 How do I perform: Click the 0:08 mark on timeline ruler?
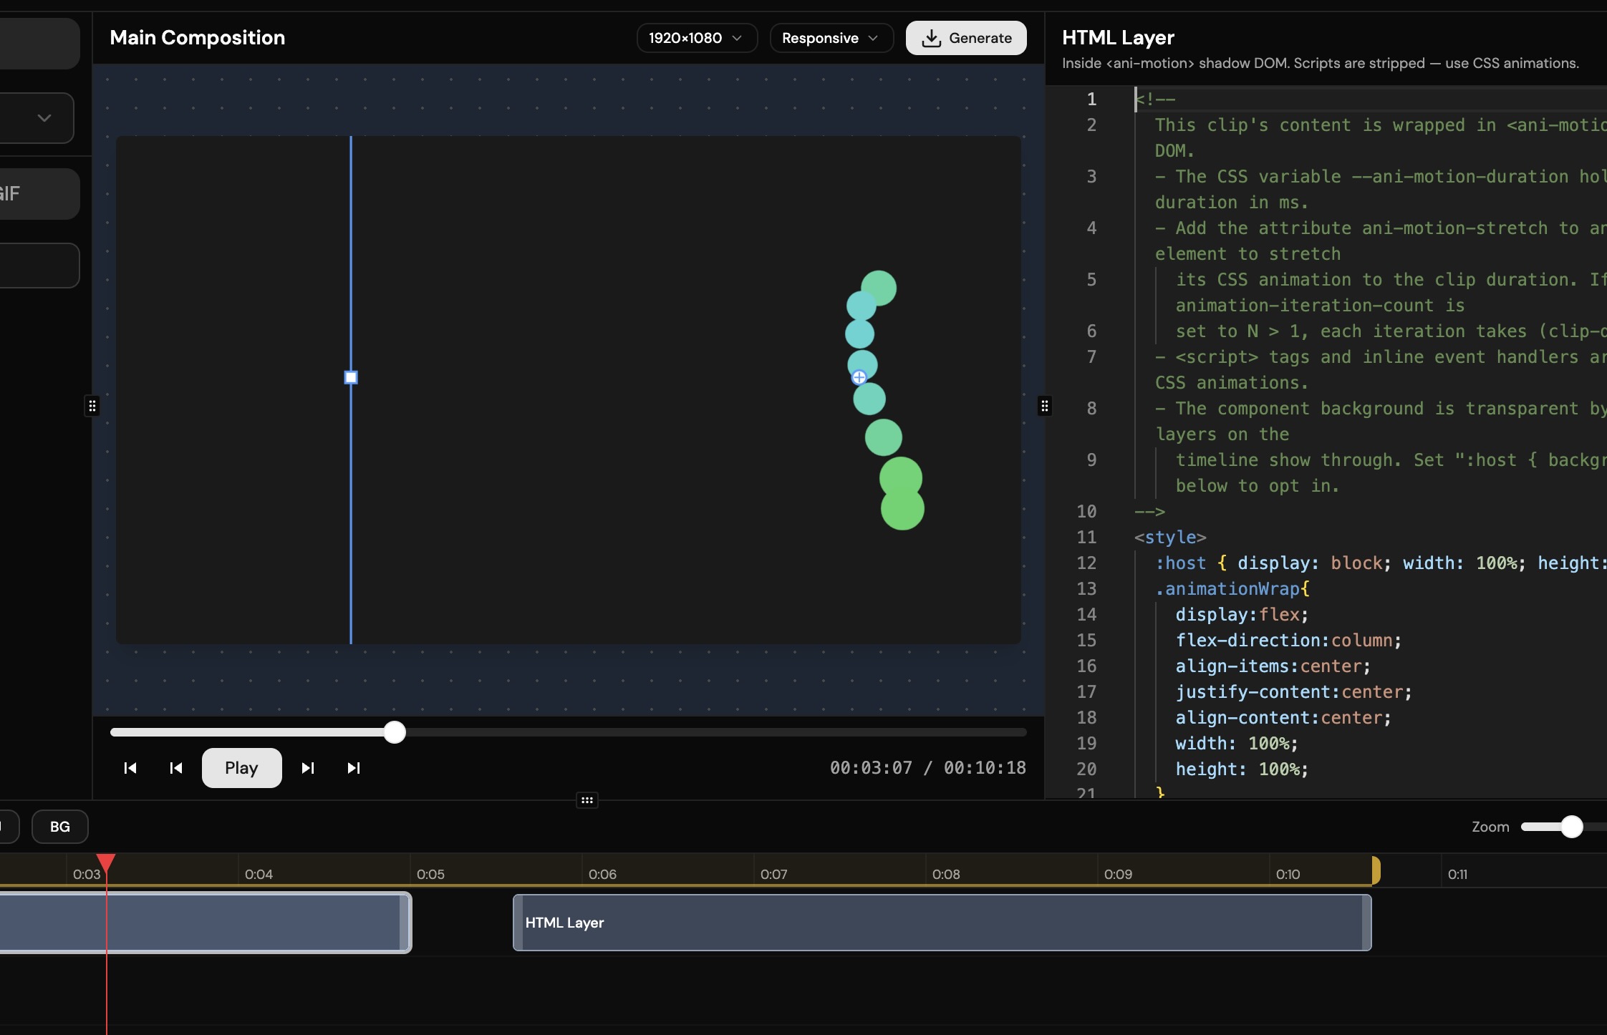[x=946, y=874]
